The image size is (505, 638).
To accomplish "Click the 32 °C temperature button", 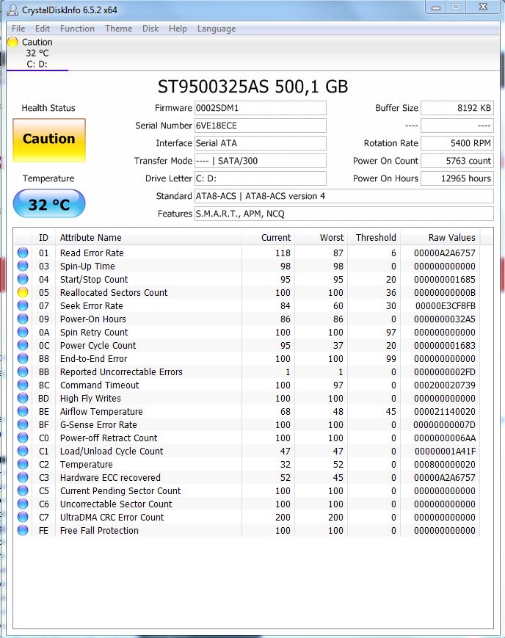I will coord(49,204).
